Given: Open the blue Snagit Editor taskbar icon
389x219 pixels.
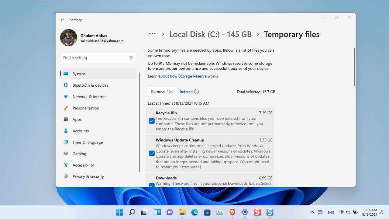Looking at the screenshot, I should (270, 212).
